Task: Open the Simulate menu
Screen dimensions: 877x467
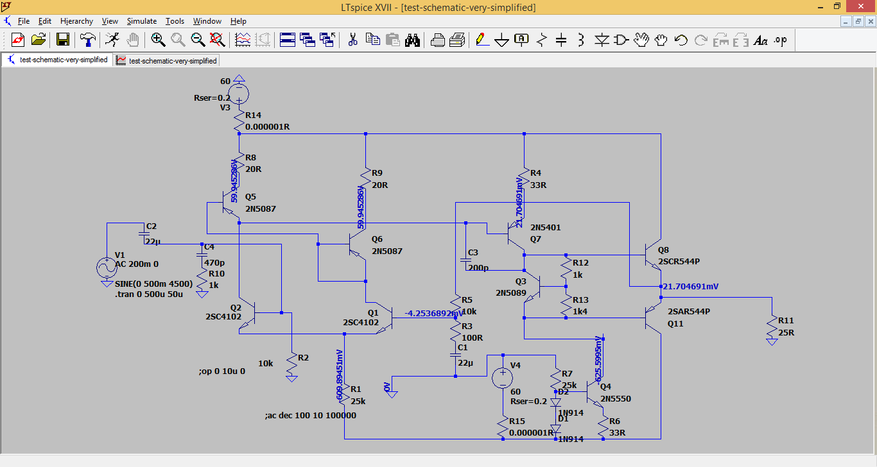Action: (x=141, y=21)
